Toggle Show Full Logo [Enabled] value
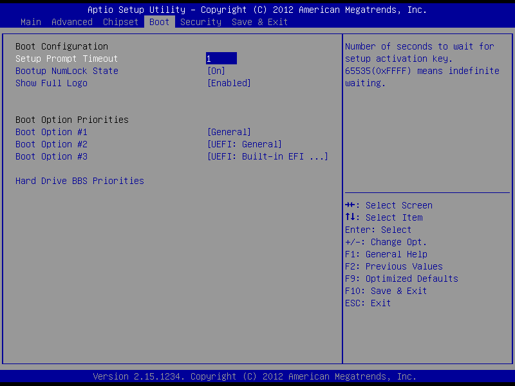The image size is (515, 386). coord(229,83)
